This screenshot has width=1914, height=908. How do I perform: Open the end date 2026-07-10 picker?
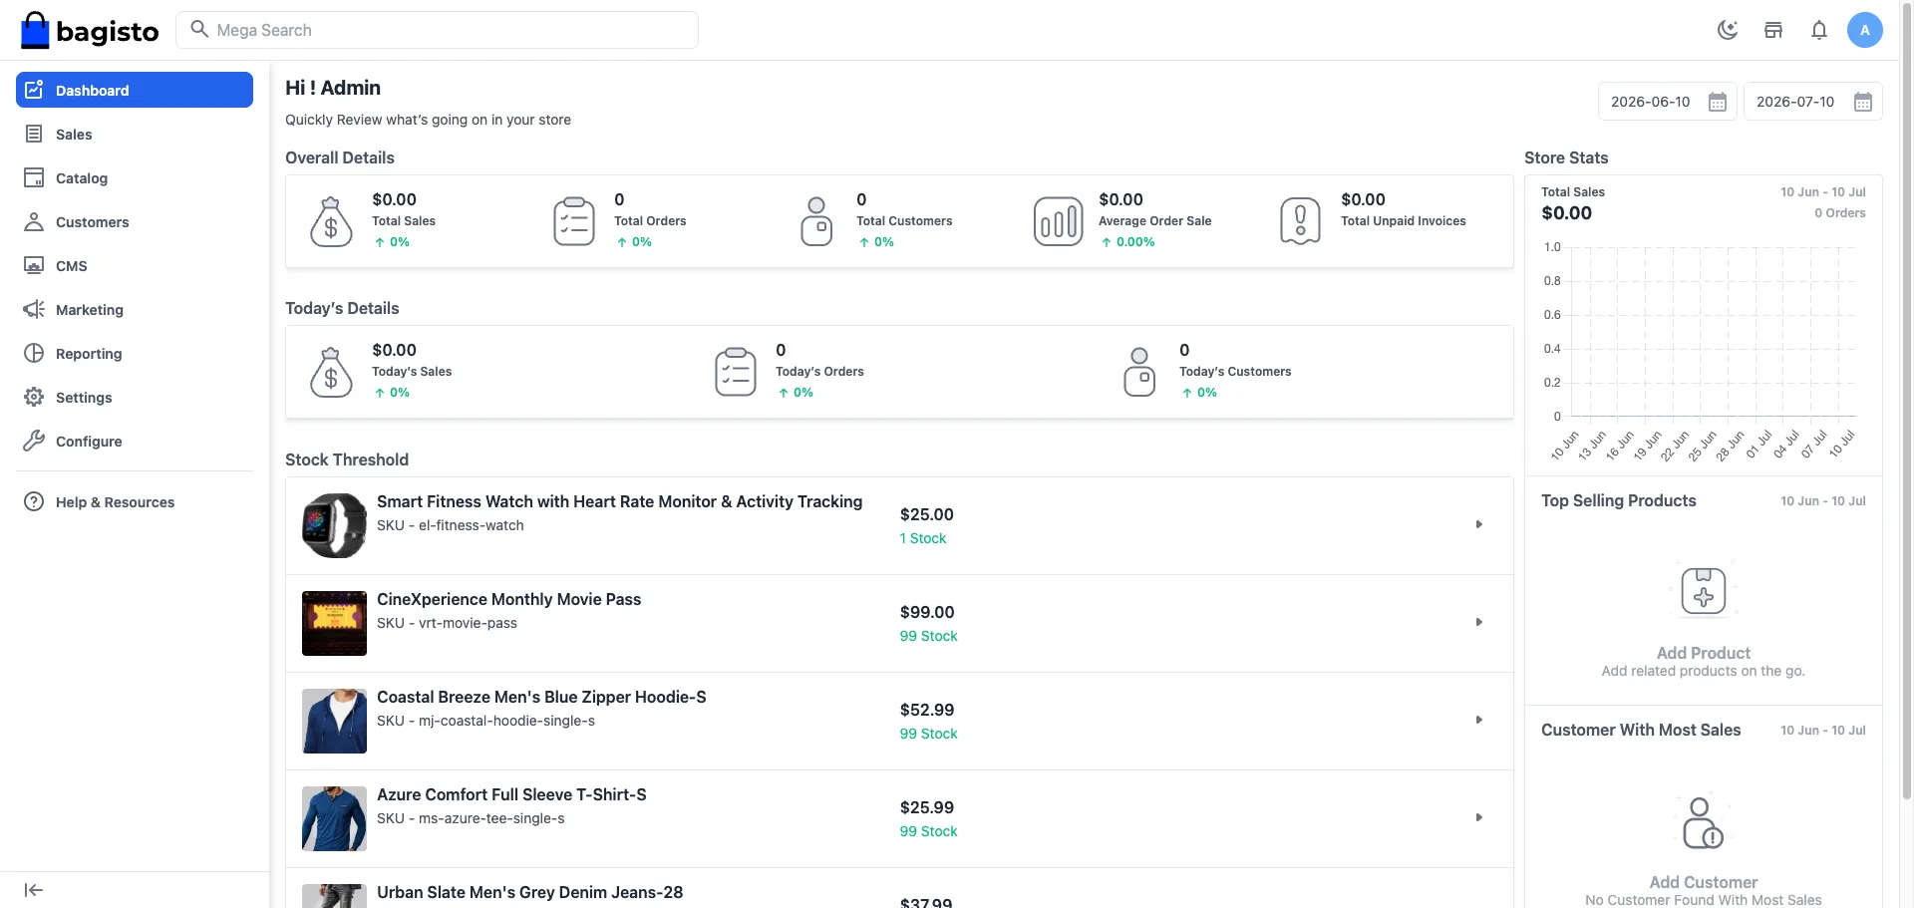coord(1813,102)
